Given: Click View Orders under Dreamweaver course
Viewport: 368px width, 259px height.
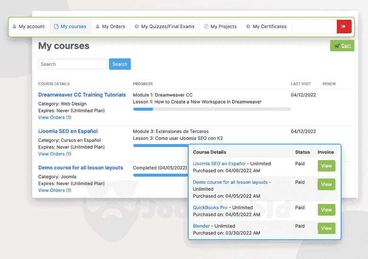Looking at the screenshot, I should pyautogui.click(x=55, y=117).
